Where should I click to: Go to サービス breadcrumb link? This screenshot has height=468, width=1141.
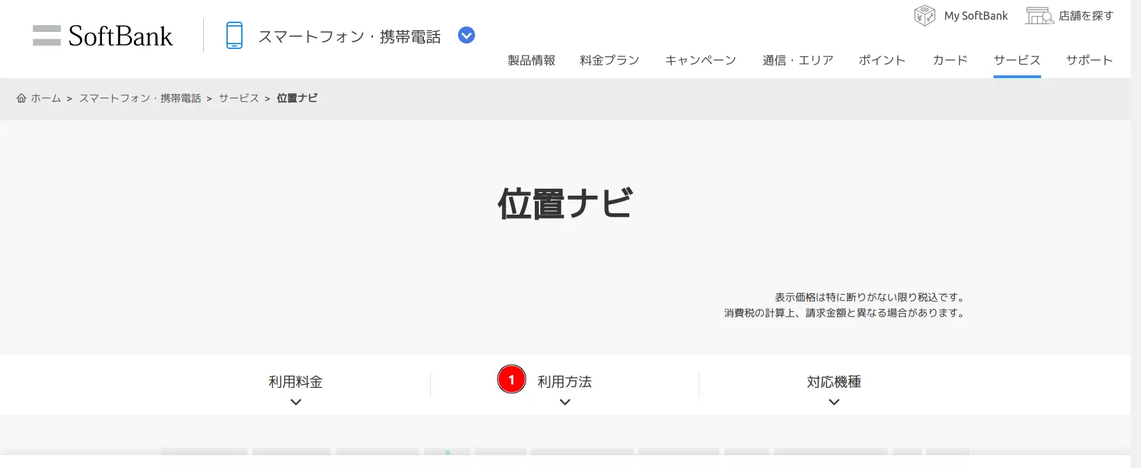[239, 98]
